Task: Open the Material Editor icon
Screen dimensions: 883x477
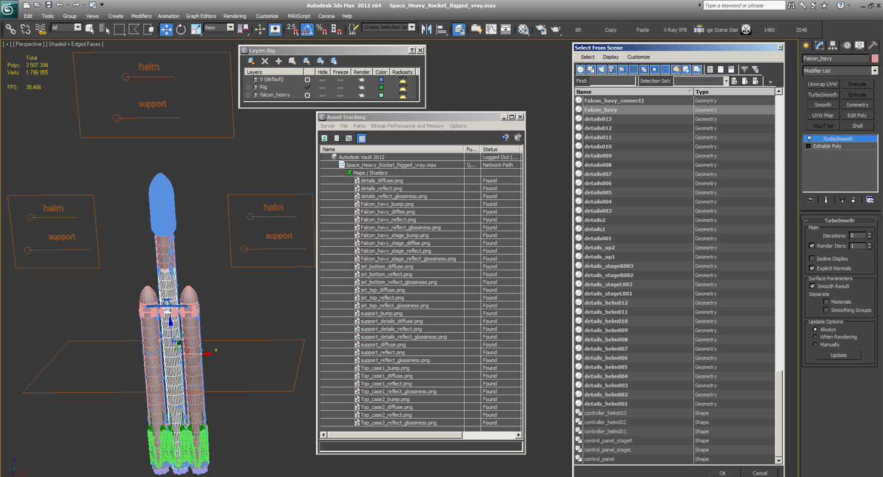Action: point(523,29)
